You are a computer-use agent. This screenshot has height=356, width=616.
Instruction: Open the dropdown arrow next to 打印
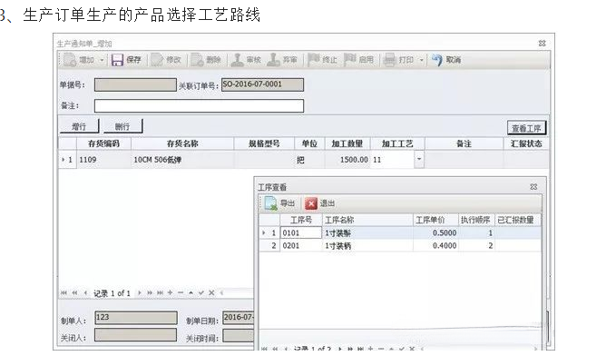[421, 60]
